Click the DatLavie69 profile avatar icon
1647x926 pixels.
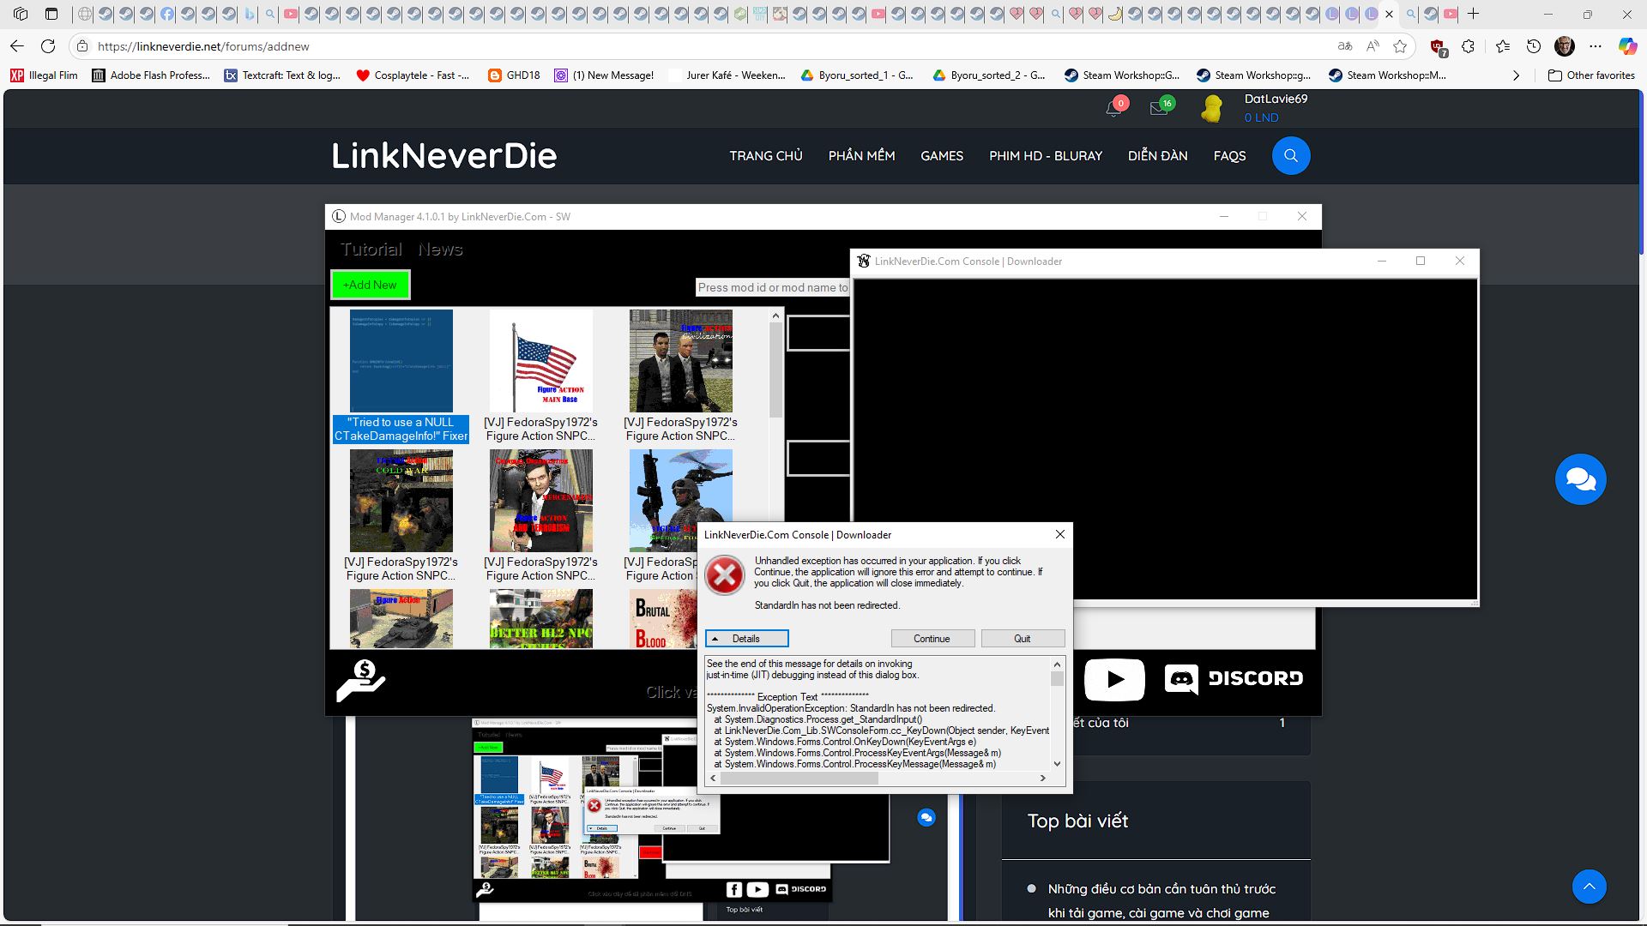pyautogui.click(x=1212, y=108)
